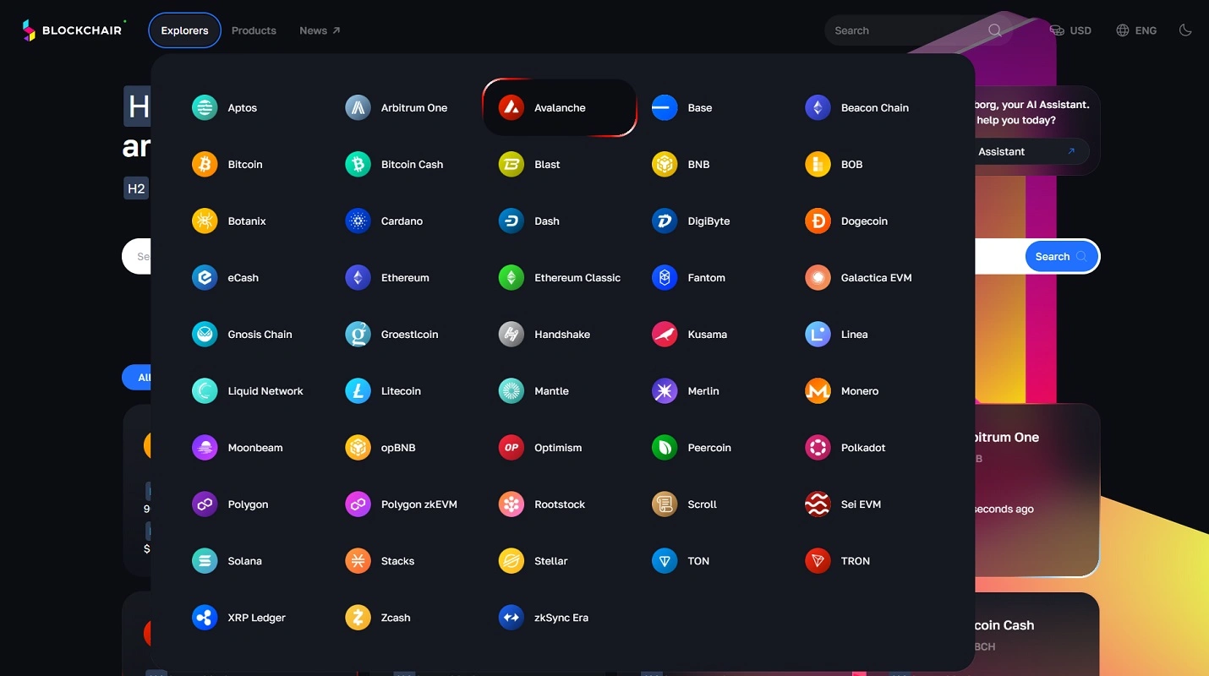Open the News link
The height and width of the screenshot is (676, 1209).
pos(320,30)
